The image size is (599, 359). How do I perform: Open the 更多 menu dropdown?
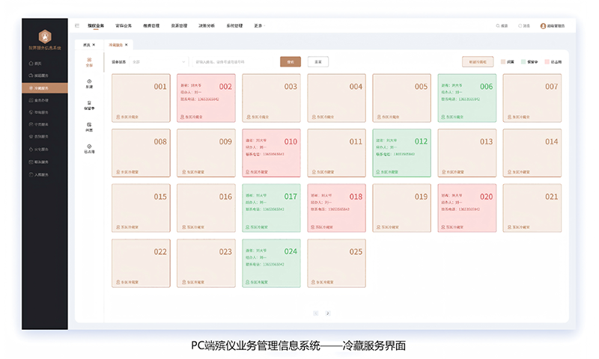259,25
